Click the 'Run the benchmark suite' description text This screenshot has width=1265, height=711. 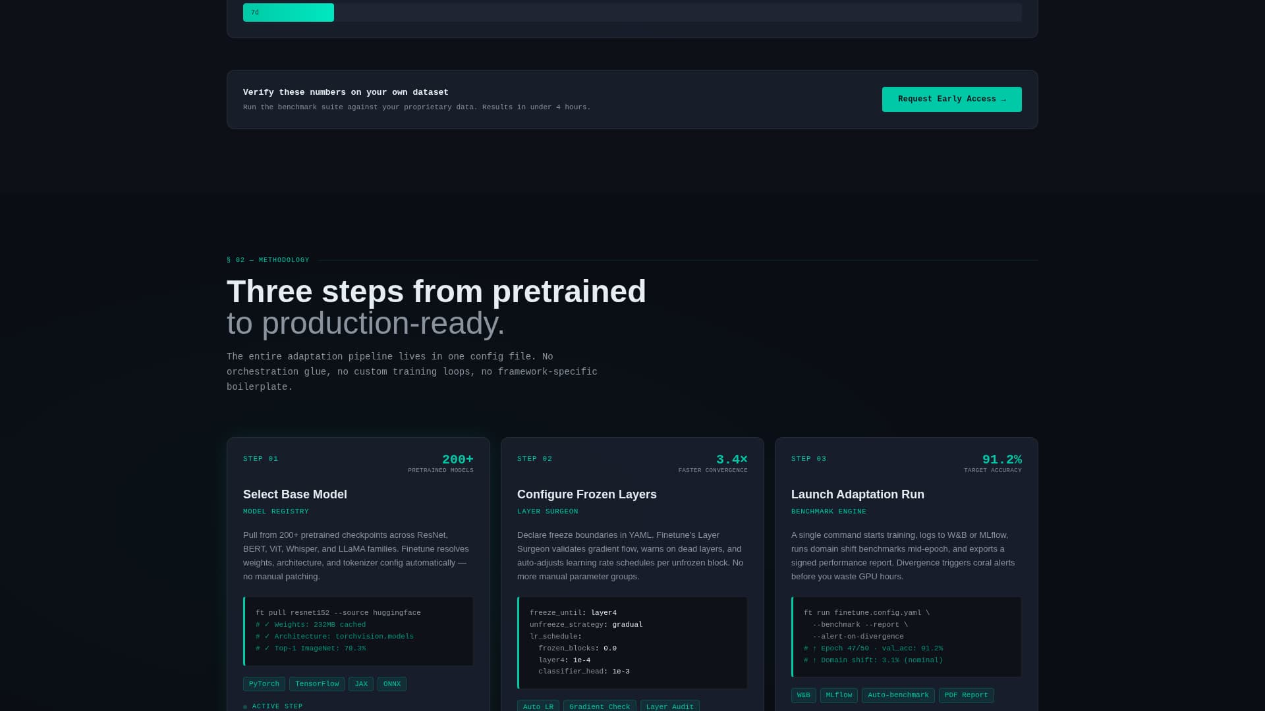pyautogui.click(x=416, y=107)
